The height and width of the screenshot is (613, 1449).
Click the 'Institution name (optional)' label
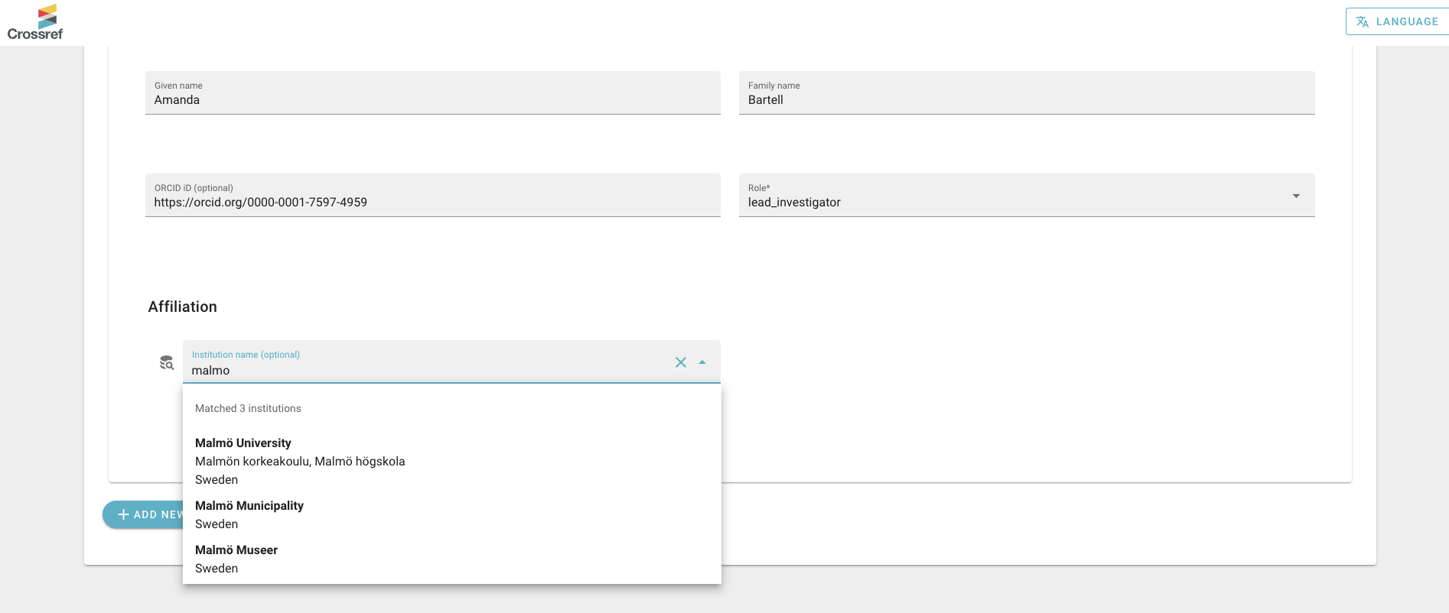click(x=246, y=355)
